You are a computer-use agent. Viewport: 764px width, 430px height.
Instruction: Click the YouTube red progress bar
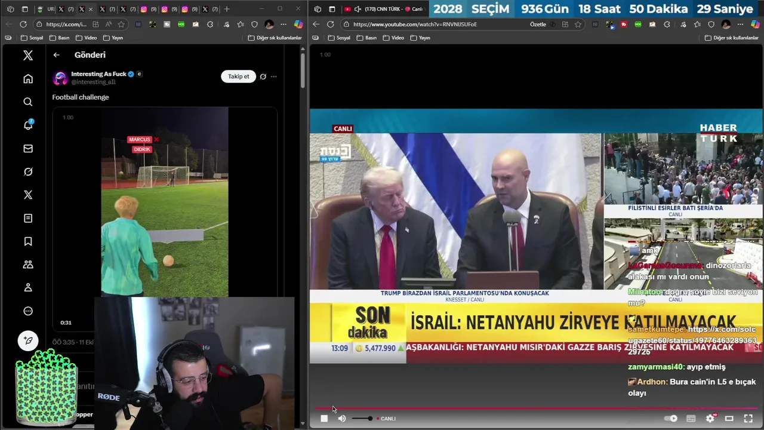pyautogui.click(x=537, y=408)
